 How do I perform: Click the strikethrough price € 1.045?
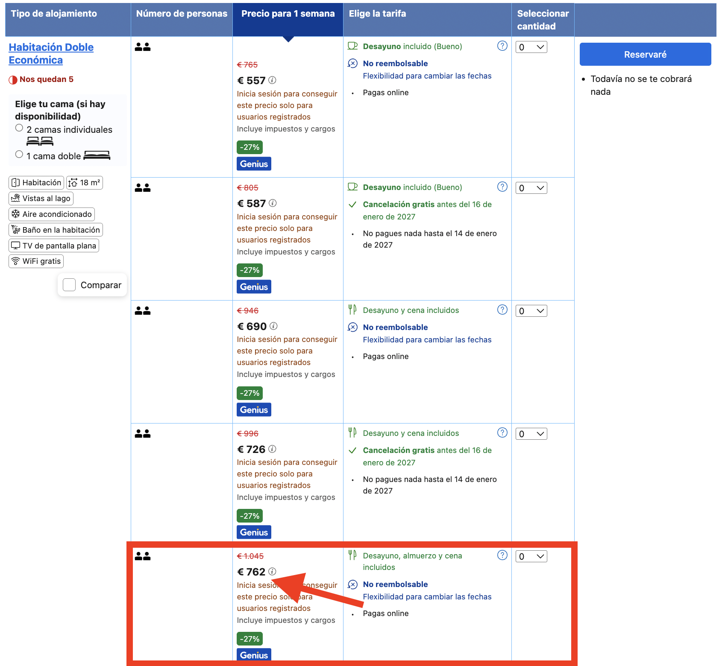coord(250,556)
